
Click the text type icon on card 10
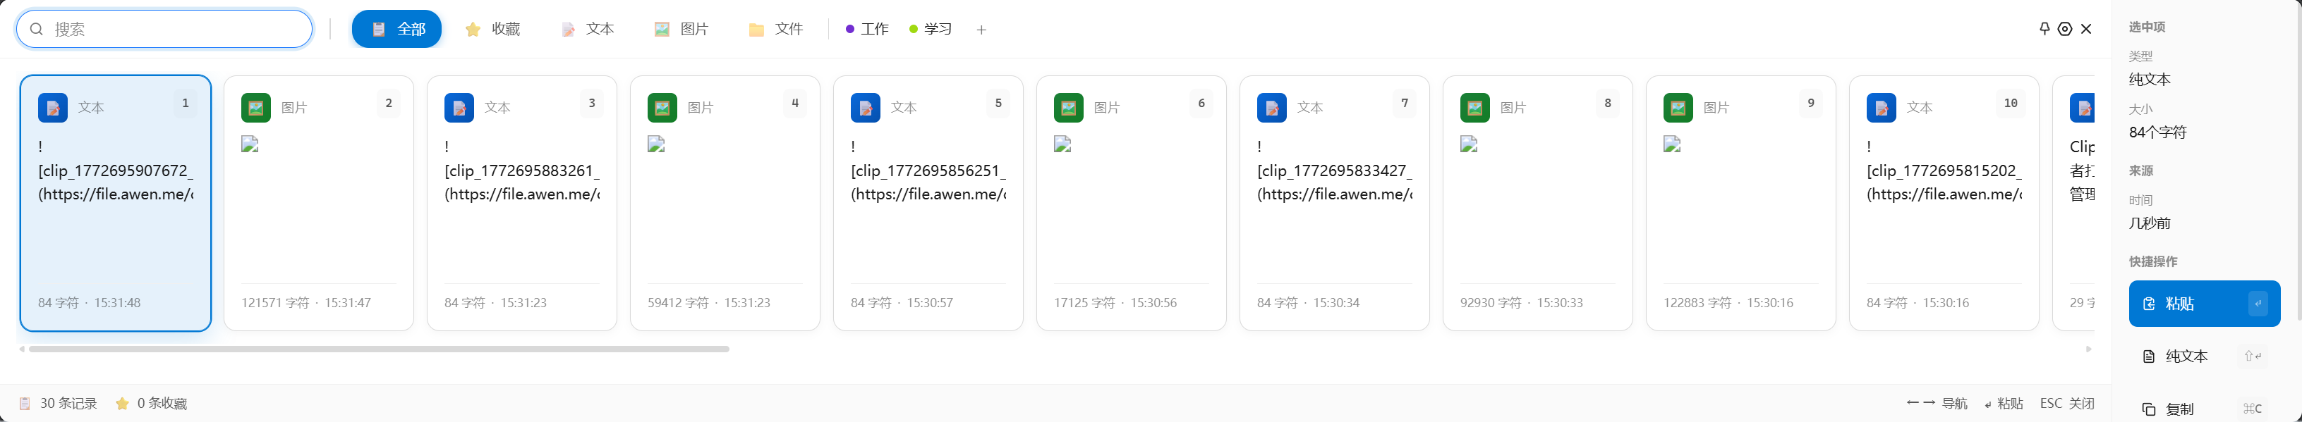(1881, 108)
